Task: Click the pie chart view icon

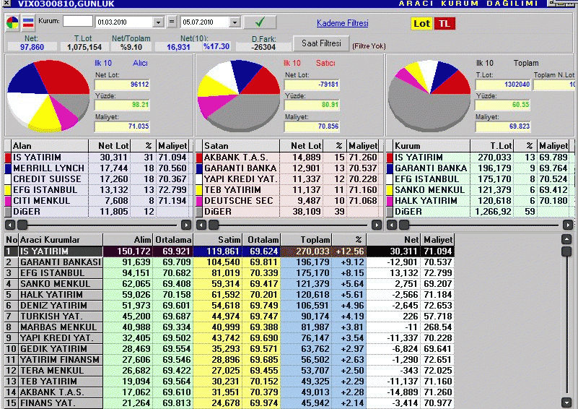Action: 12,22
